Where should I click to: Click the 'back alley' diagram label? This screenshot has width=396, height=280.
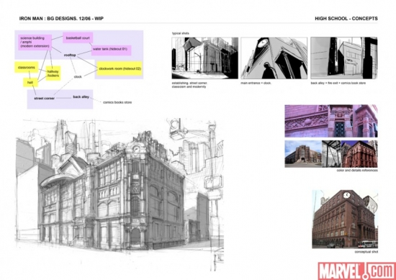(81, 96)
